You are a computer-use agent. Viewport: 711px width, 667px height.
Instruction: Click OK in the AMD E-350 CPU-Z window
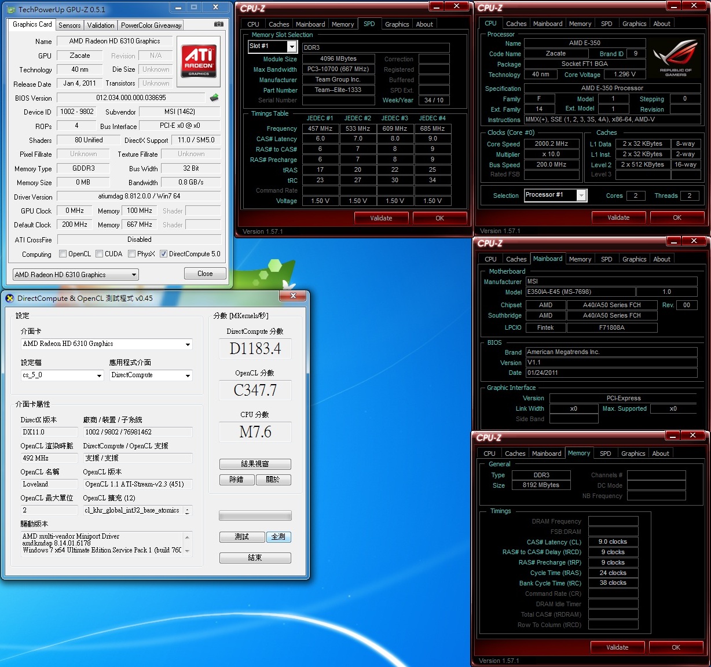[677, 218]
